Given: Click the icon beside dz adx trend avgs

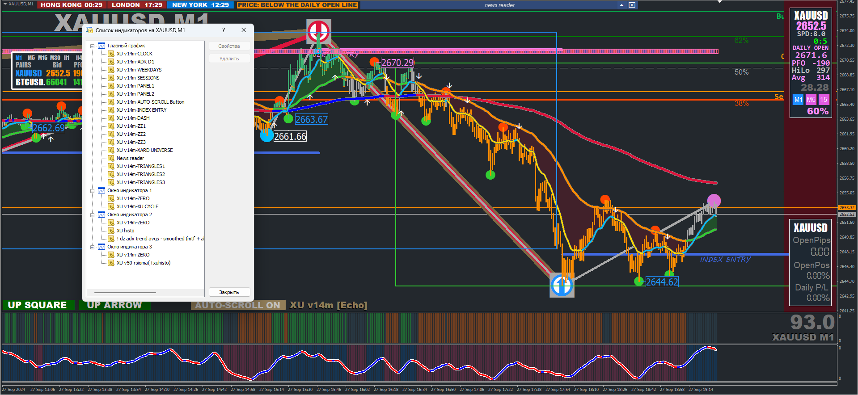Looking at the screenshot, I should 111,239.
